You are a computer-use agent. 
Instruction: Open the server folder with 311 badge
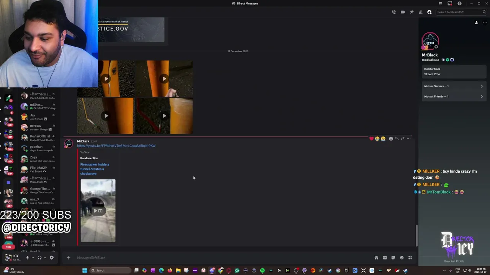click(x=8, y=133)
